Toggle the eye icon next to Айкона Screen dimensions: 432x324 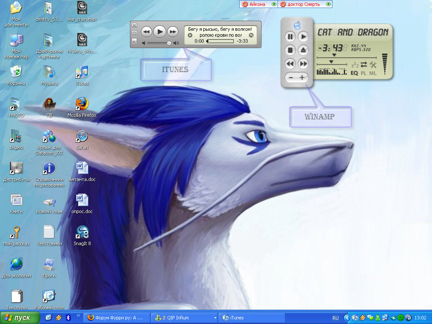click(x=274, y=4)
